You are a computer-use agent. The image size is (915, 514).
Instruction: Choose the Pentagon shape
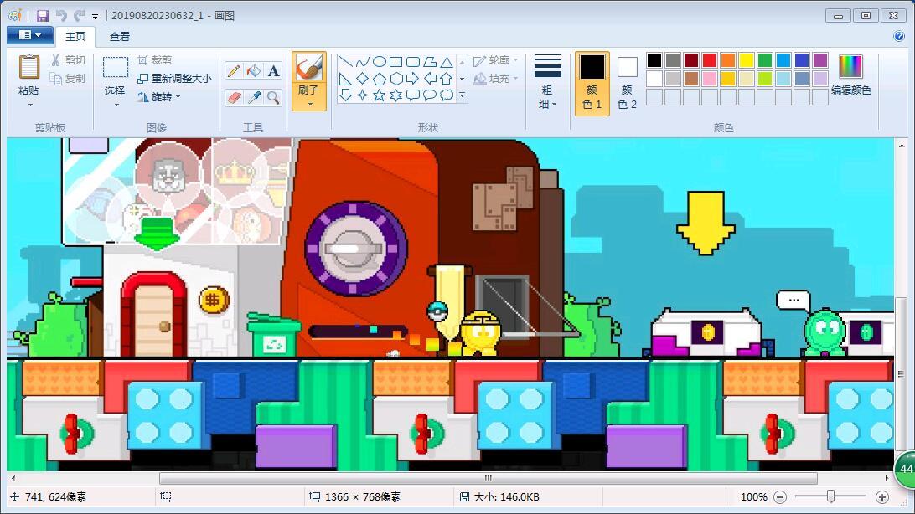[x=380, y=78]
